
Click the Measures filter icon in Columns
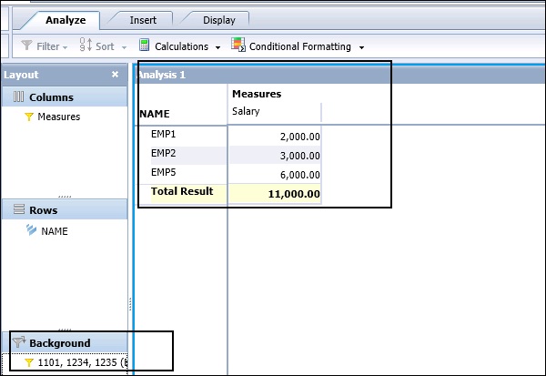[x=29, y=117]
